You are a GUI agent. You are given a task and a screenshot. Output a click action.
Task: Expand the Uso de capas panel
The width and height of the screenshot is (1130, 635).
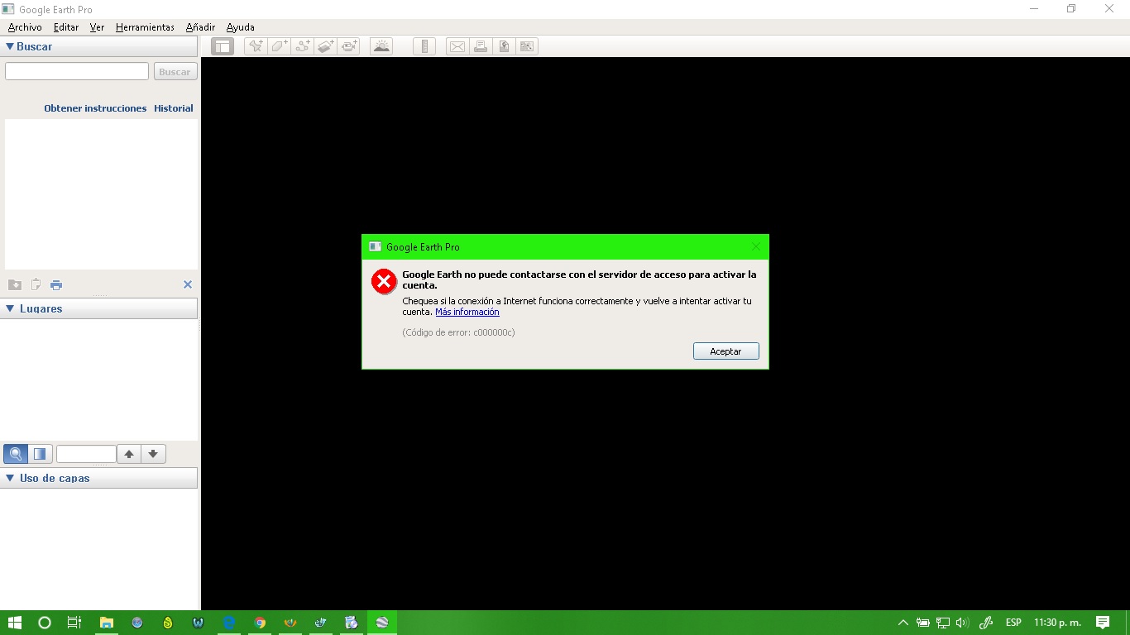[x=10, y=478]
